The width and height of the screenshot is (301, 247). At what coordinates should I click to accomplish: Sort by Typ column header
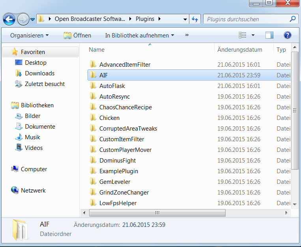tap(281, 50)
